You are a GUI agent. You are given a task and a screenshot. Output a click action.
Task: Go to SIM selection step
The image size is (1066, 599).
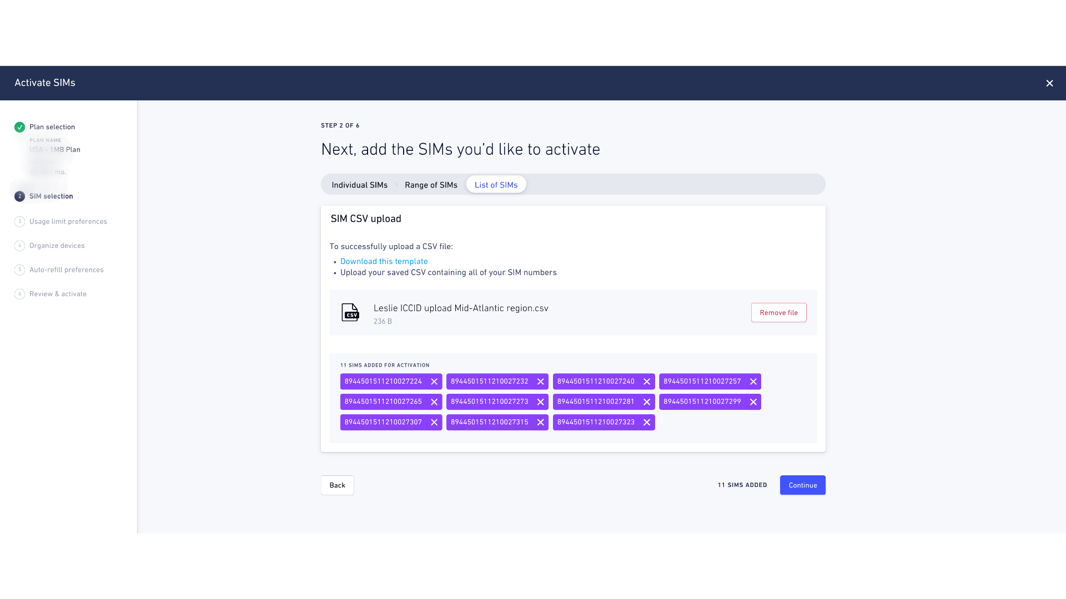coord(51,196)
